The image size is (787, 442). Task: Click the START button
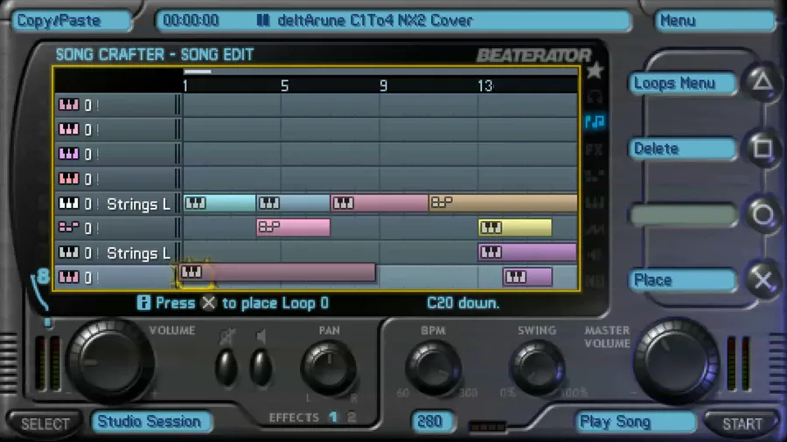coord(742,424)
